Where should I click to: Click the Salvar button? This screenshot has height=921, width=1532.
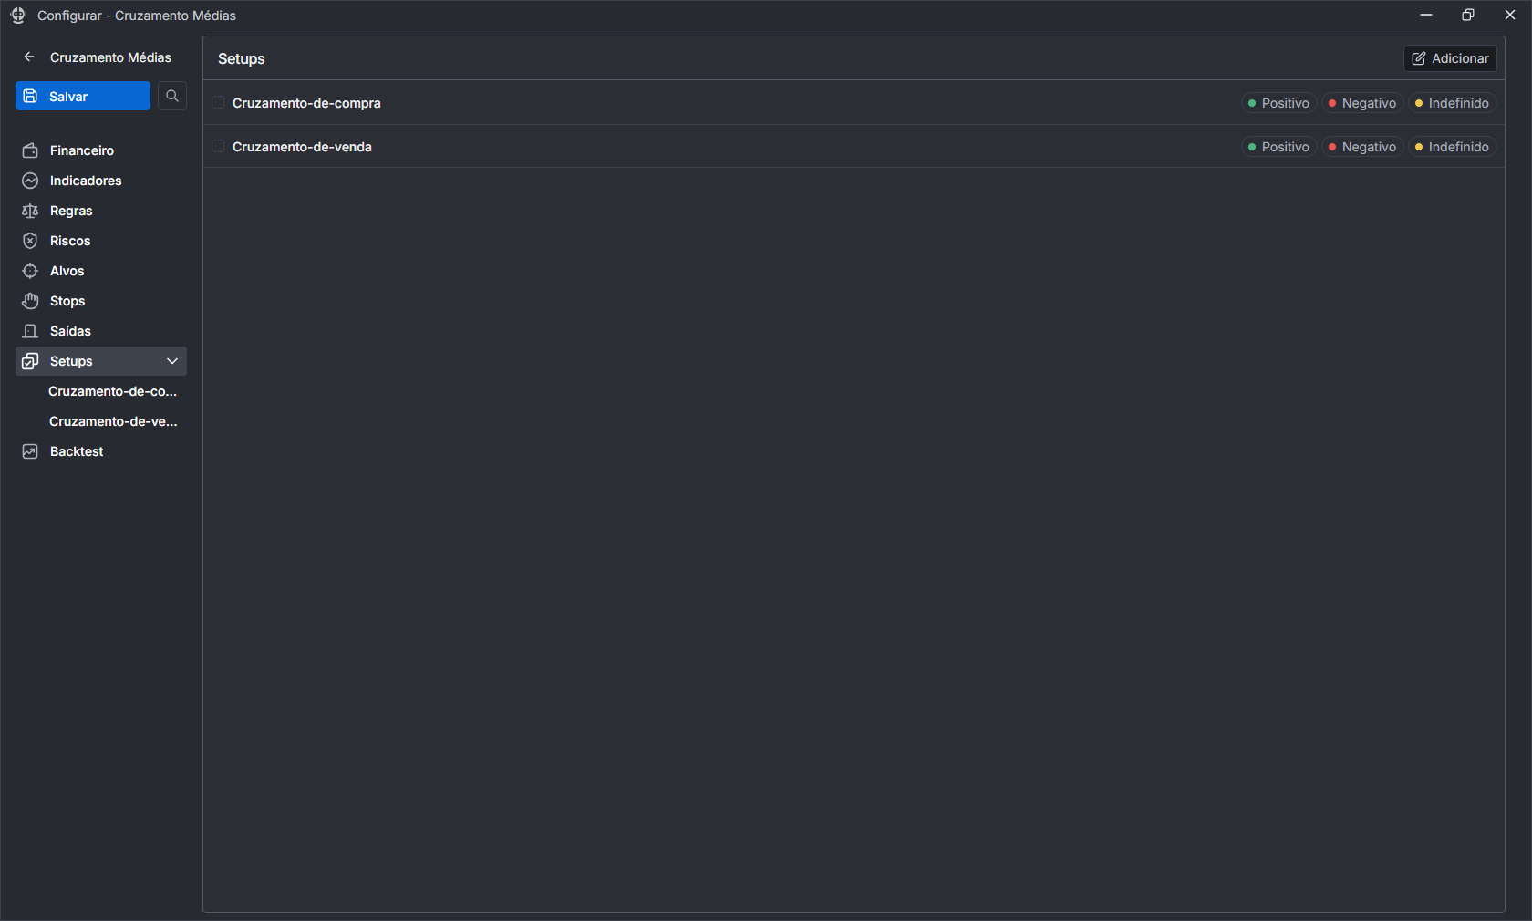[82, 96]
